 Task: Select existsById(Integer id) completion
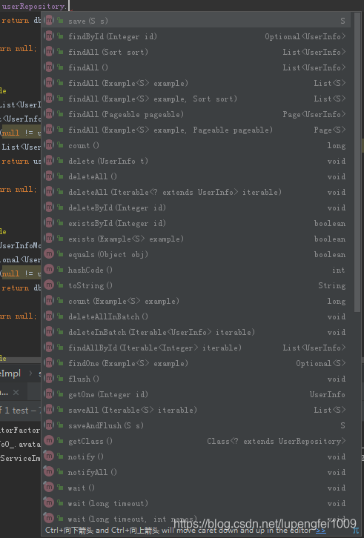point(196,223)
